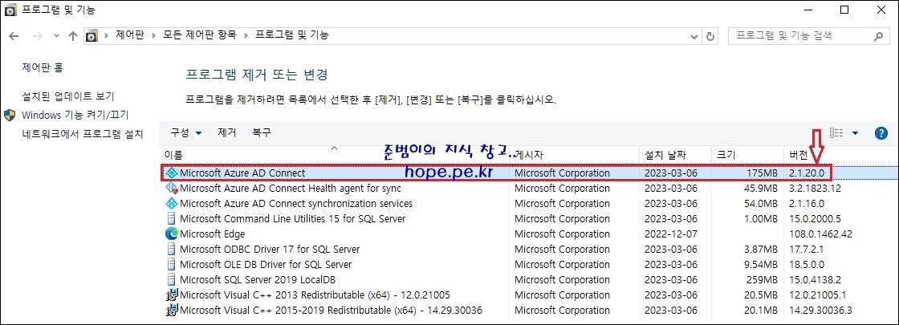Image resolution: width=899 pixels, height=325 pixels.
Task: Click the Health agent for sync icon
Action: (x=172, y=188)
